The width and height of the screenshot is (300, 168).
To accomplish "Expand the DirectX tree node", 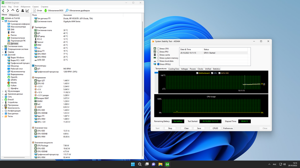I will [x=3, y=99].
